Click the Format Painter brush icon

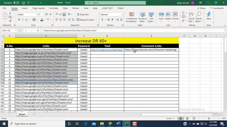(10, 21)
